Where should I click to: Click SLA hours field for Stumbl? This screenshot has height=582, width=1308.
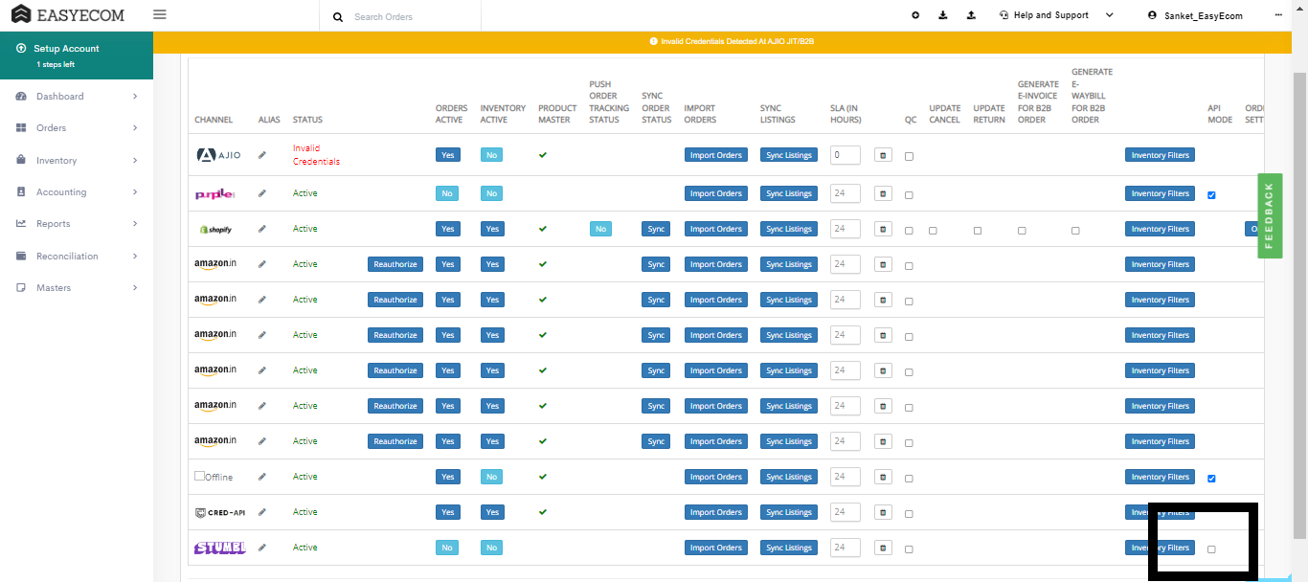(846, 548)
